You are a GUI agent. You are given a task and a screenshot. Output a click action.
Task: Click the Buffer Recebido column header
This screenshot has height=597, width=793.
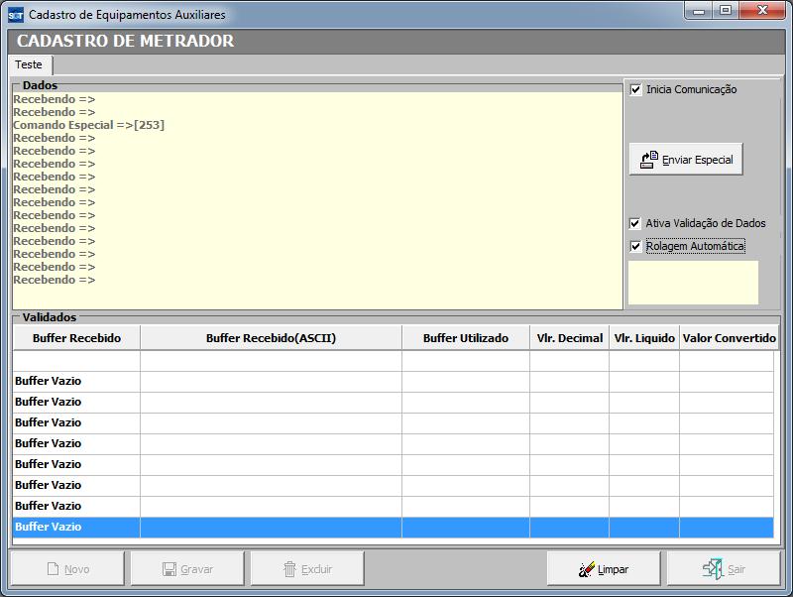76,338
